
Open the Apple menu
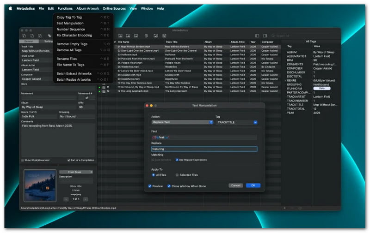pyautogui.click(x=10, y=8)
